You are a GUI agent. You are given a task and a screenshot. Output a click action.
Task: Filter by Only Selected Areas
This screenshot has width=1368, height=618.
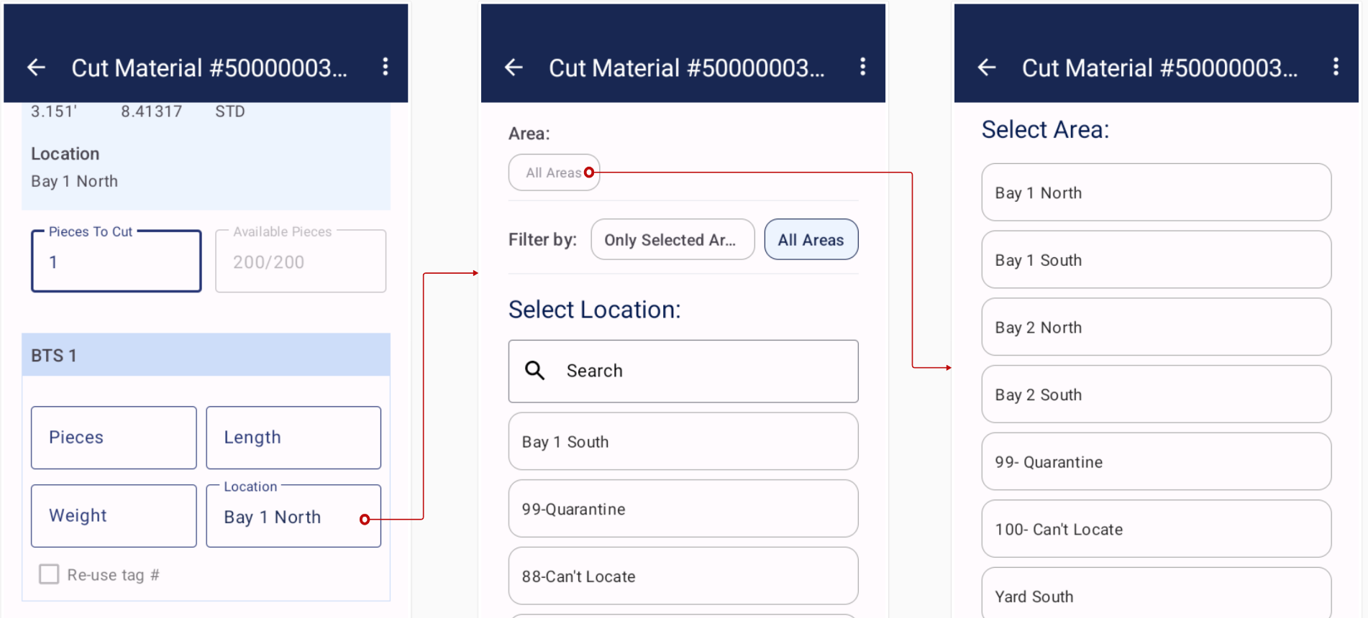672,239
